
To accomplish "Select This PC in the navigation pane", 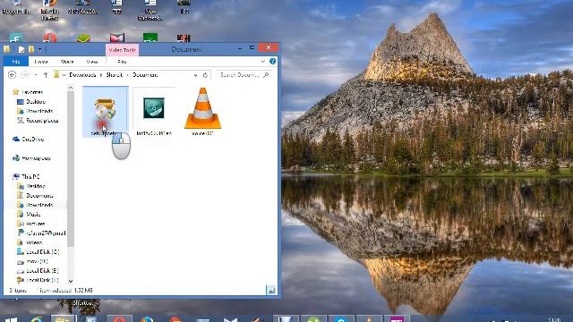I will coord(26,177).
